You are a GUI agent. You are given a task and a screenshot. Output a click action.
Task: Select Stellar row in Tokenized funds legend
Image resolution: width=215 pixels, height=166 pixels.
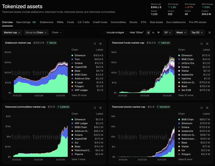coord(194,71)
